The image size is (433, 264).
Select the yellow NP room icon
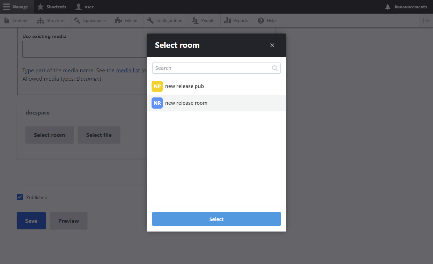click(x=157, y=86)
